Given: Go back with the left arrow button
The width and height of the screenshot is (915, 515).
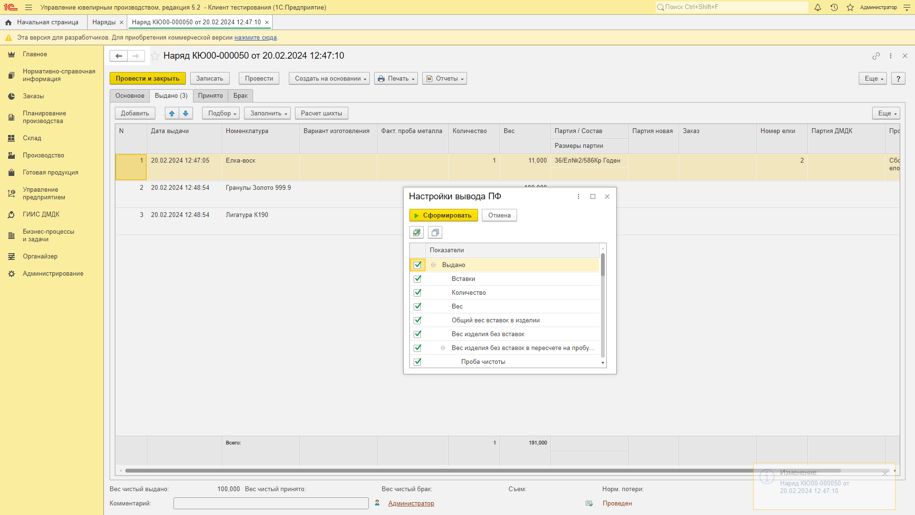Looking at the screenshot, I should 119,56.
